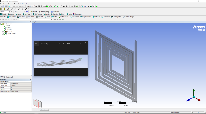The width and height of the screenshot is (206, 114).
Task: Click the Generate lightning-bolt button
Action: (x=34, y=12)
